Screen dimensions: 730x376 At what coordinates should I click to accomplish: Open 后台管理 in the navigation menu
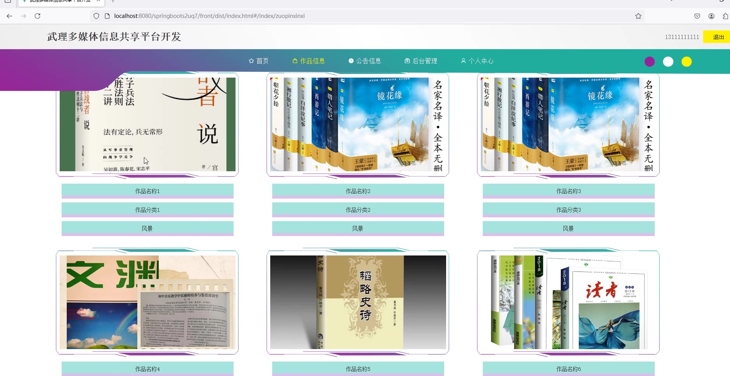(x=421, y=61)
